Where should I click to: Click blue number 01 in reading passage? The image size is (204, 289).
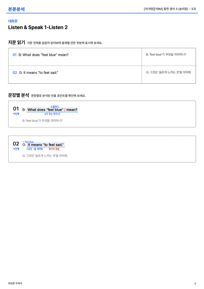pos(15,55)
